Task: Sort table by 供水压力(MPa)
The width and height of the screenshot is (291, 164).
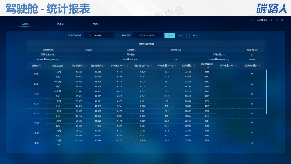Action: [x=127, y=66]
